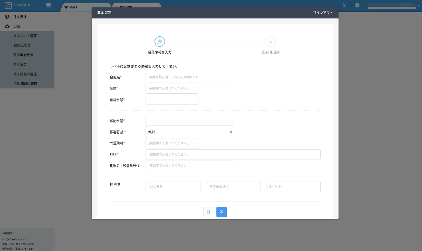Image resolution: width=422 pixels, height=251 pixels.
Task: Click the step 2 circle icon
Action: click(x=271, y=42)
